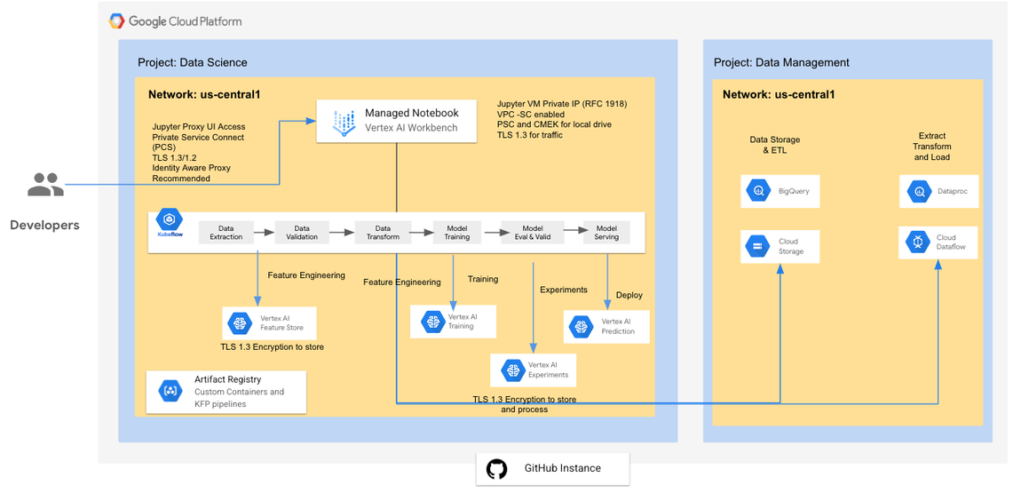Click the Vertex AI Training icon

431,321
